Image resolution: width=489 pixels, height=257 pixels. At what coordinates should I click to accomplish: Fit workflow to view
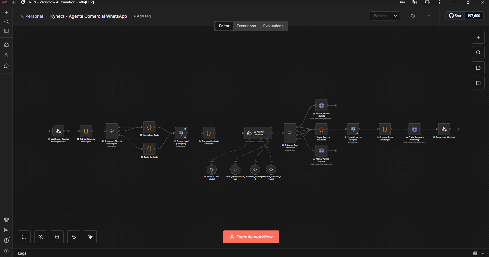[x=24, y=237]
